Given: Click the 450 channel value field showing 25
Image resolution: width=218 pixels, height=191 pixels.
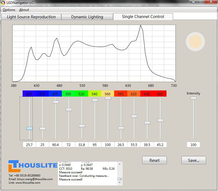Looking at the screenshot, I should point(43,145).
